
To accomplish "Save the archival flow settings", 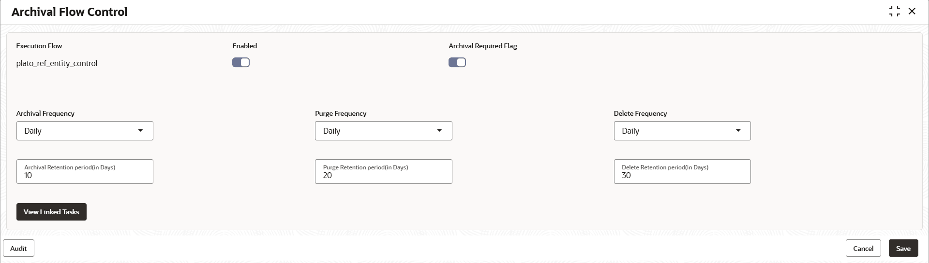I will pos(903,248).
